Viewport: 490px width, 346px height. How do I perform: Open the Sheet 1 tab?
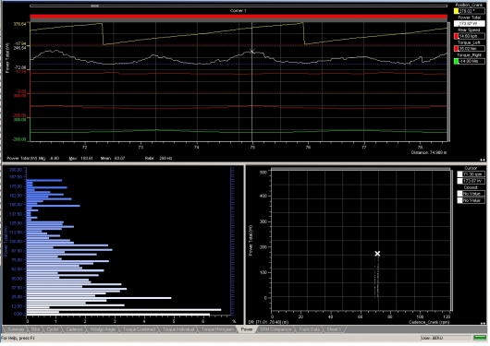pos(334,329)
